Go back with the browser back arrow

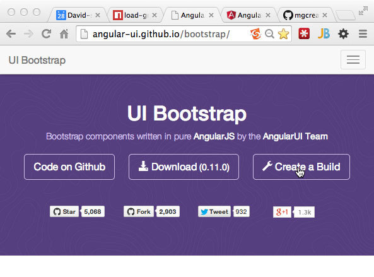coord(11,34)
